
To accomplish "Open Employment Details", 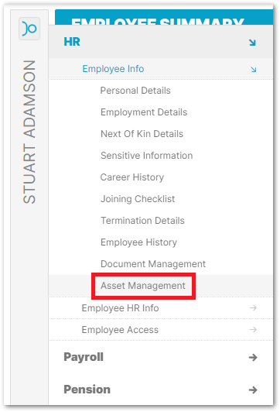I will 144,112.
